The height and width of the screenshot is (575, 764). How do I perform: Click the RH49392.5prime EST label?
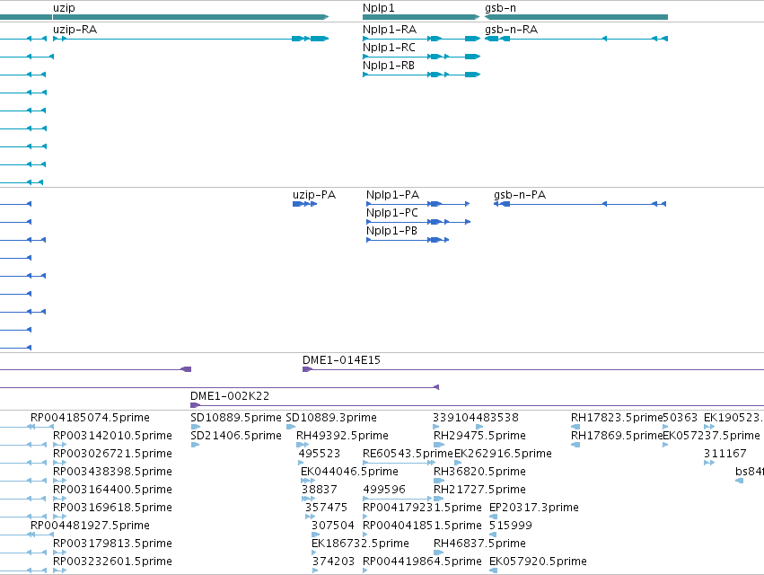(x=343, y=435)
